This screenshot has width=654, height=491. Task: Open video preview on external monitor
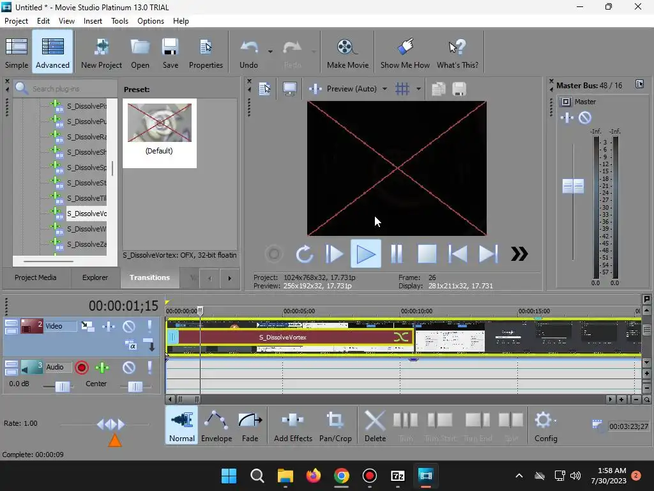tap(290, 88)
